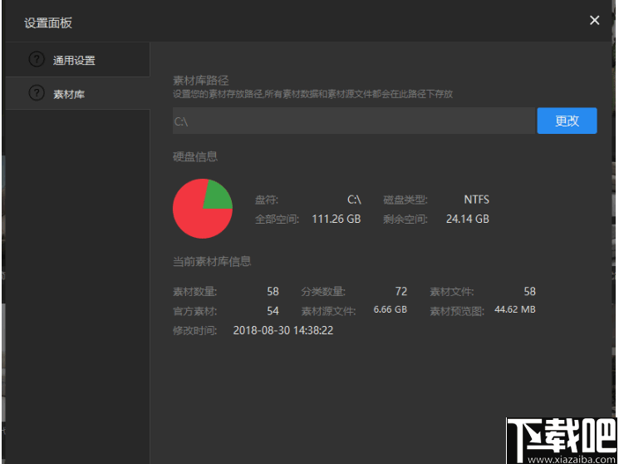Click the 2018-08-30 14:38:22 timestamp

pos(283,330)
